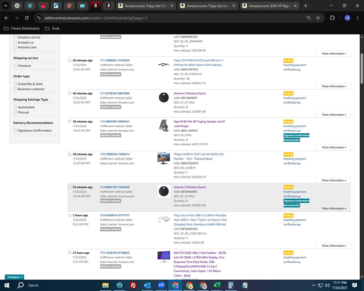Image resolution: width=364 pixels, height=291 pixels.
Task: Open Excel from the taskbar
Action: [x=217, y=285]
